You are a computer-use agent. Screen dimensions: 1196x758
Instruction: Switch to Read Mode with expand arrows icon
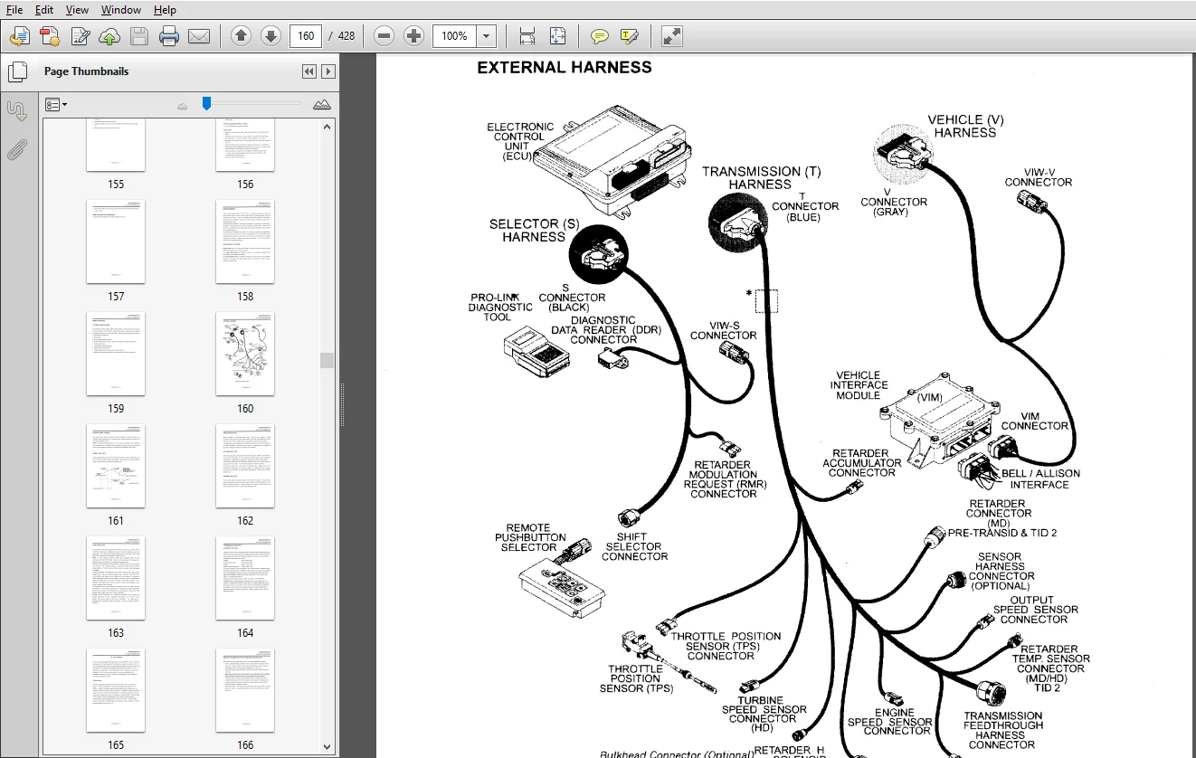point(671,36)
